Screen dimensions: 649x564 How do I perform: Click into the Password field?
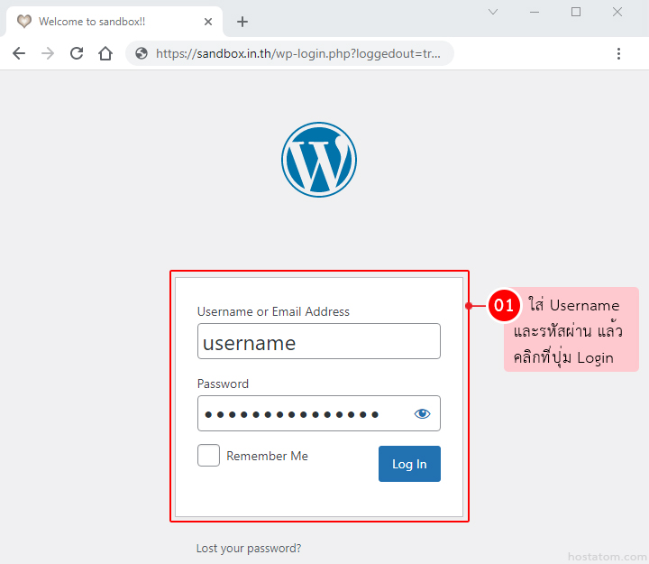click(x=302, y=414)
